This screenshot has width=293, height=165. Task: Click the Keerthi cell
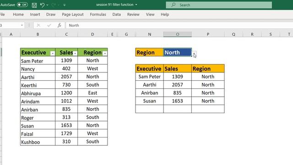(38, 85)
